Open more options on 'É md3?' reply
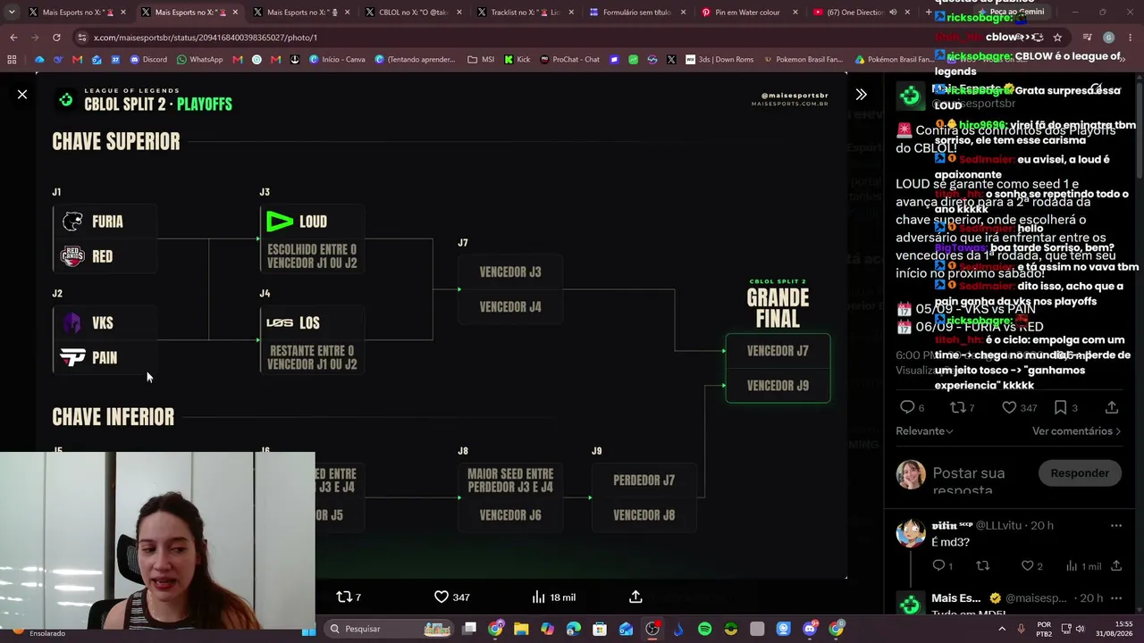This screenshot has width=1144, height=643. click(x=1115, y=525)
